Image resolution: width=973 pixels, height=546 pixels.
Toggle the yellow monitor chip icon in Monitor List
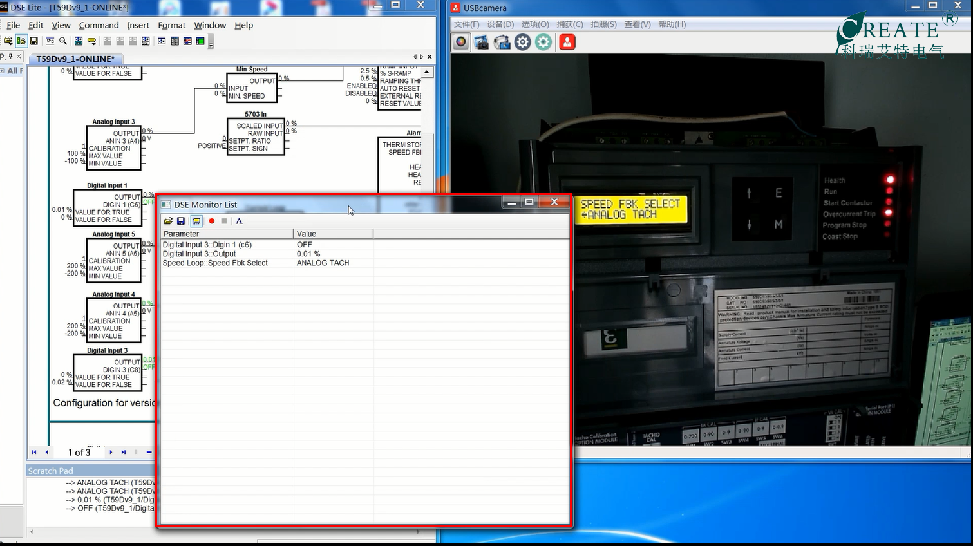pos(196,221)
